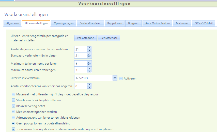Viewport: 217px width, 132px height.
Task: Toggle Steeds een boek tegelijk uitlenen
Action: 13,100
